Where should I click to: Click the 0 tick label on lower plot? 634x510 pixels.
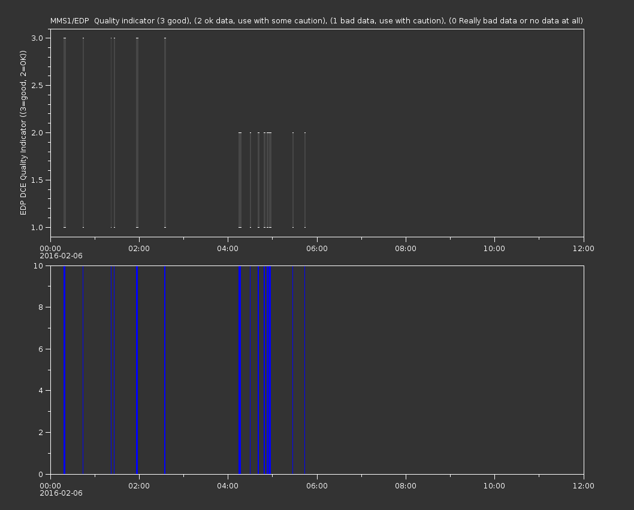tap(41, 474)
